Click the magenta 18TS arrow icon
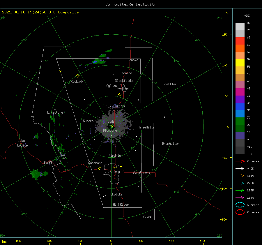The width and height of the screenshot is (262, 245). (x=240, y=198)
